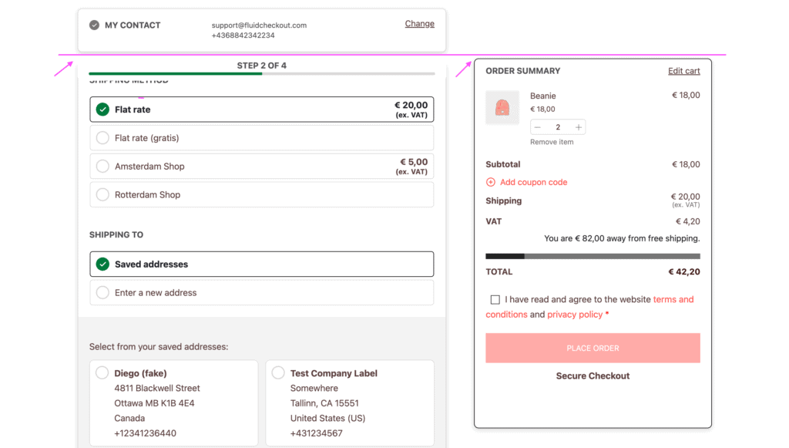The height and width of the screenshot is (448, 789).
Task: Select the Test Company Label address
Action: [x=277, y=372]
